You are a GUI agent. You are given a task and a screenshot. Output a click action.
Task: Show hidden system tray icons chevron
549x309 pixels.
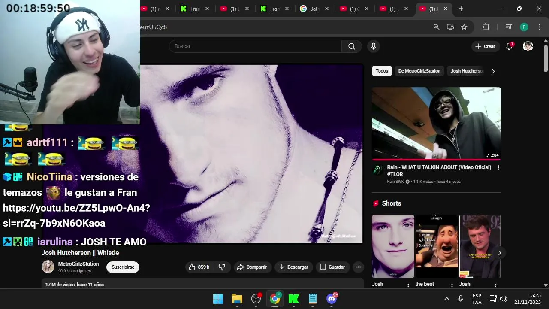pos(446,299)
